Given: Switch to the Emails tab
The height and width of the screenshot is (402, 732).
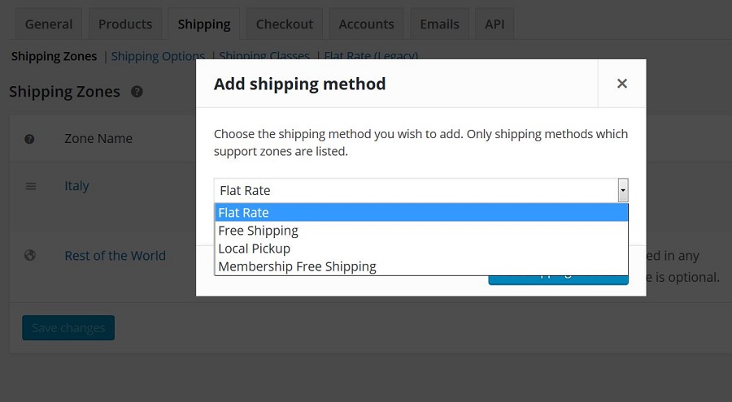Looking at the screenshot, I should [x=439, y=24].
